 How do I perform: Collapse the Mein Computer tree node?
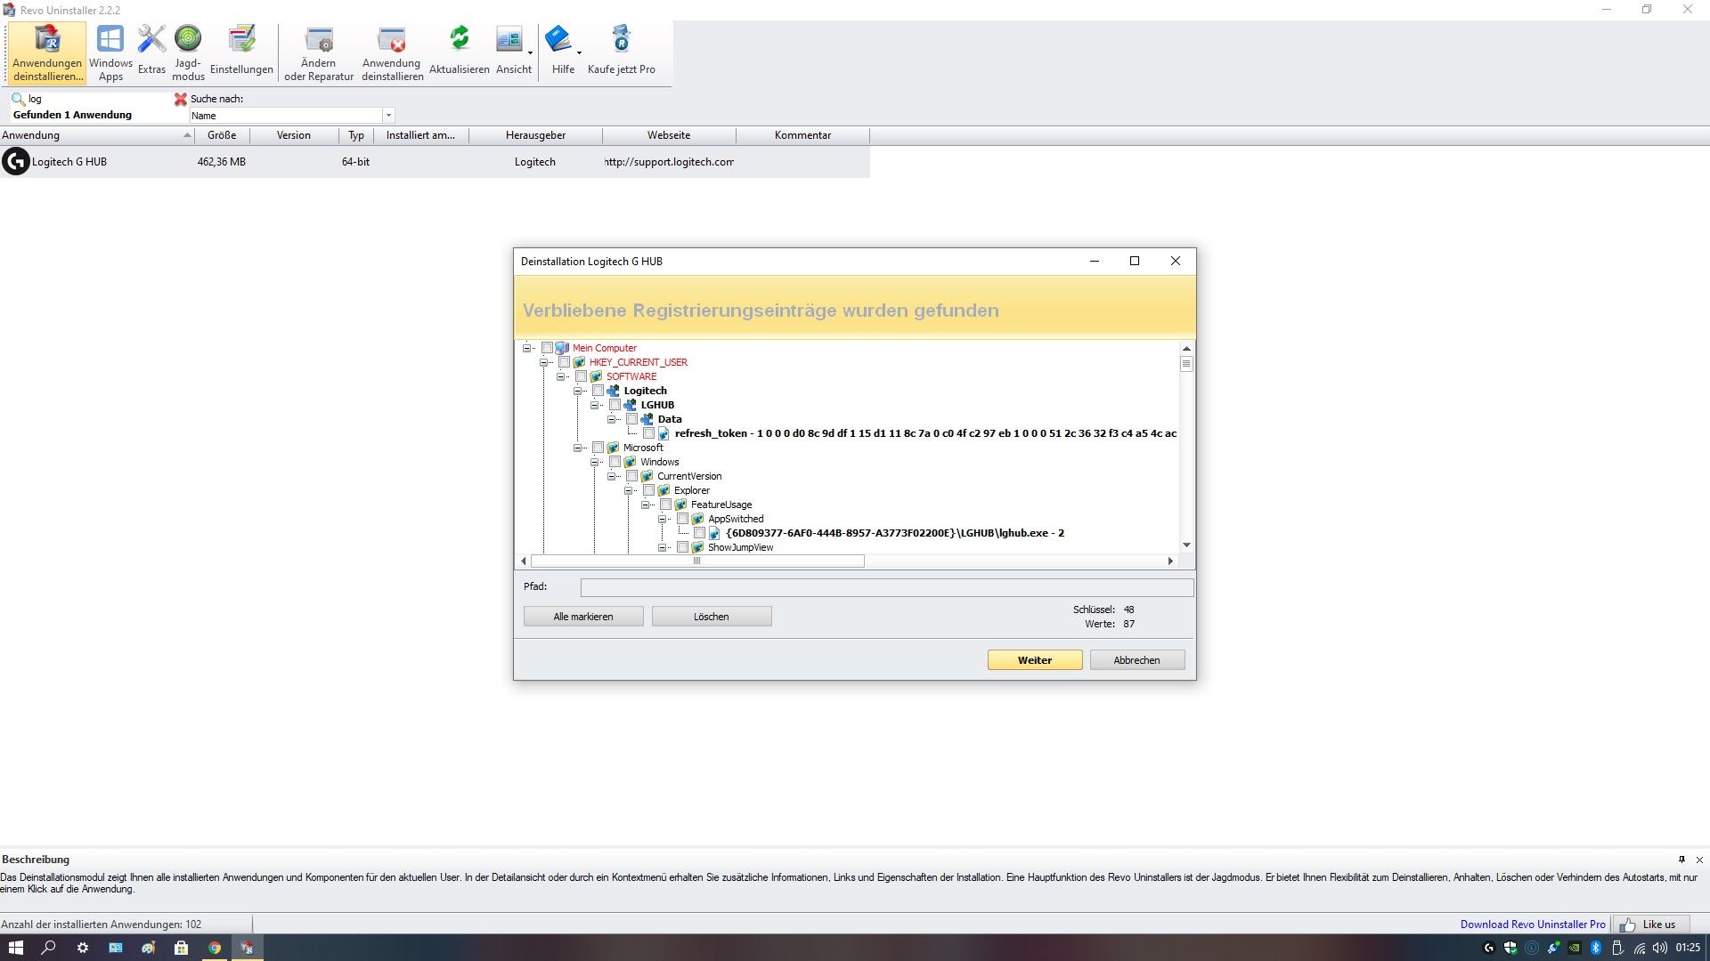tap(526, 348)
